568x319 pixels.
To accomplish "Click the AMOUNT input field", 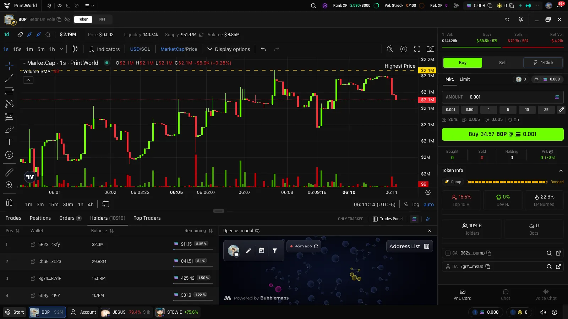I will click(x=503, y=97).
